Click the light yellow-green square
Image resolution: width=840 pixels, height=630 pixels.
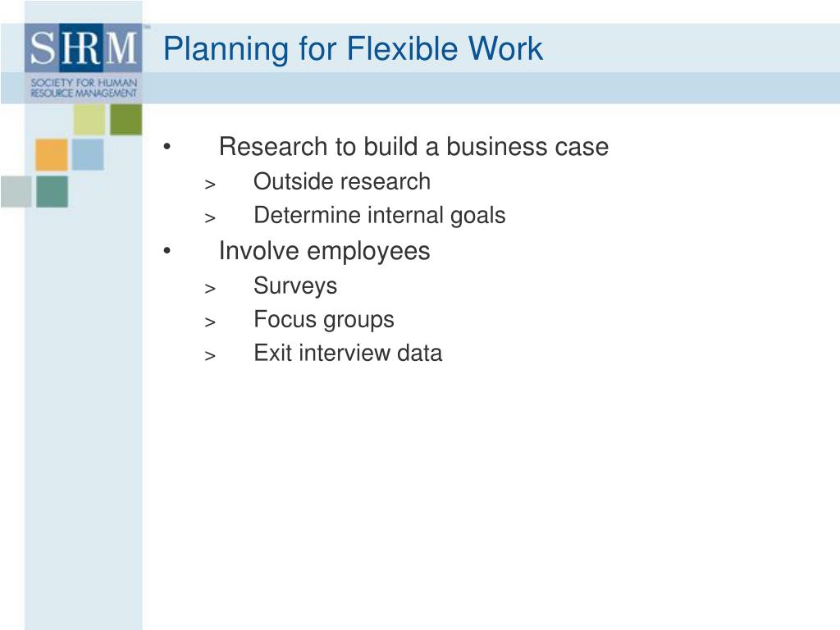tap(89, 120)
